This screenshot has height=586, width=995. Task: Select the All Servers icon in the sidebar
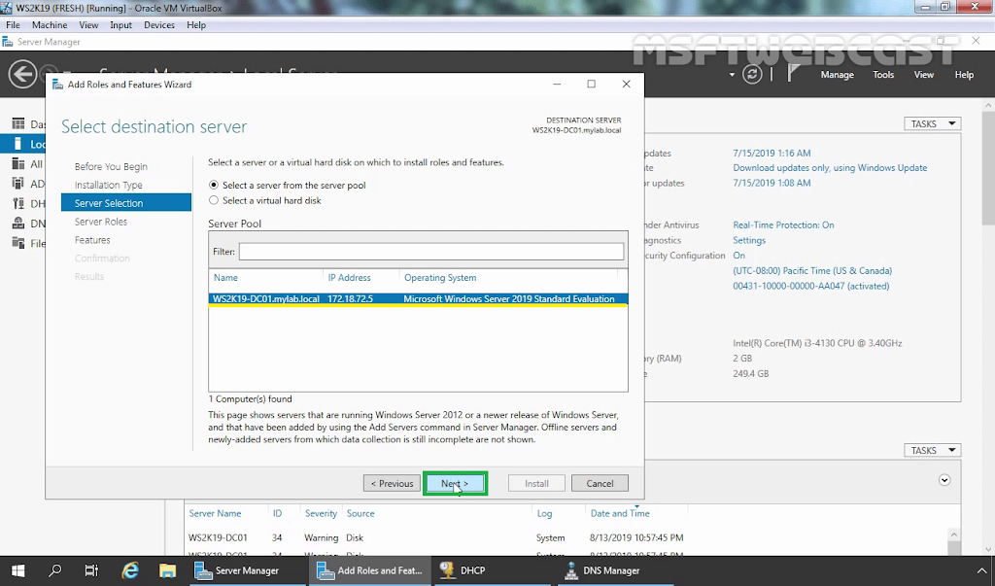click(18, 164)
